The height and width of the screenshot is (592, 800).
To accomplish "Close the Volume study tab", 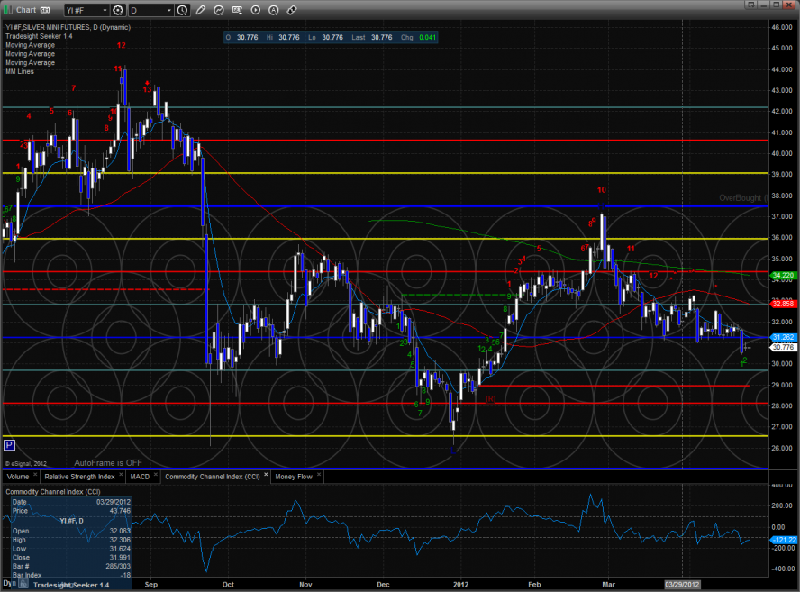I will pyautogui.click(x=36, y=476).
